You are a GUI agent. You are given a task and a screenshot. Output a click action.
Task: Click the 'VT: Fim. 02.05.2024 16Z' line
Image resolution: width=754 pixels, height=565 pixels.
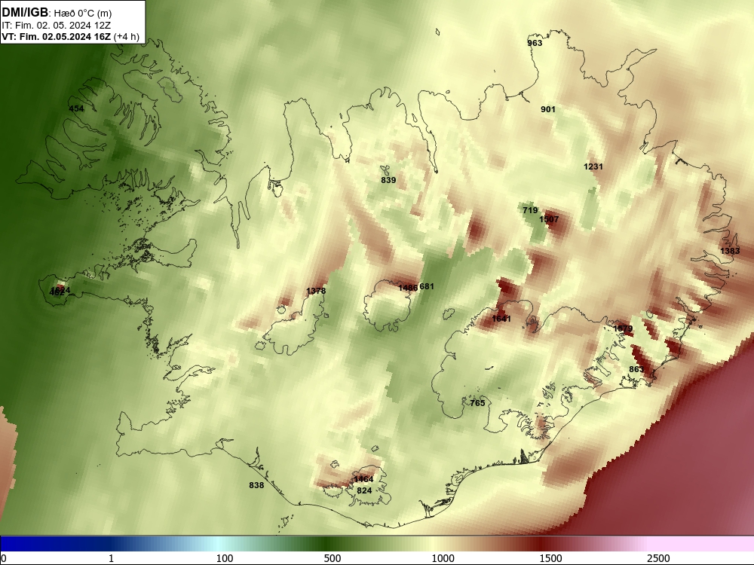point(56,37)
